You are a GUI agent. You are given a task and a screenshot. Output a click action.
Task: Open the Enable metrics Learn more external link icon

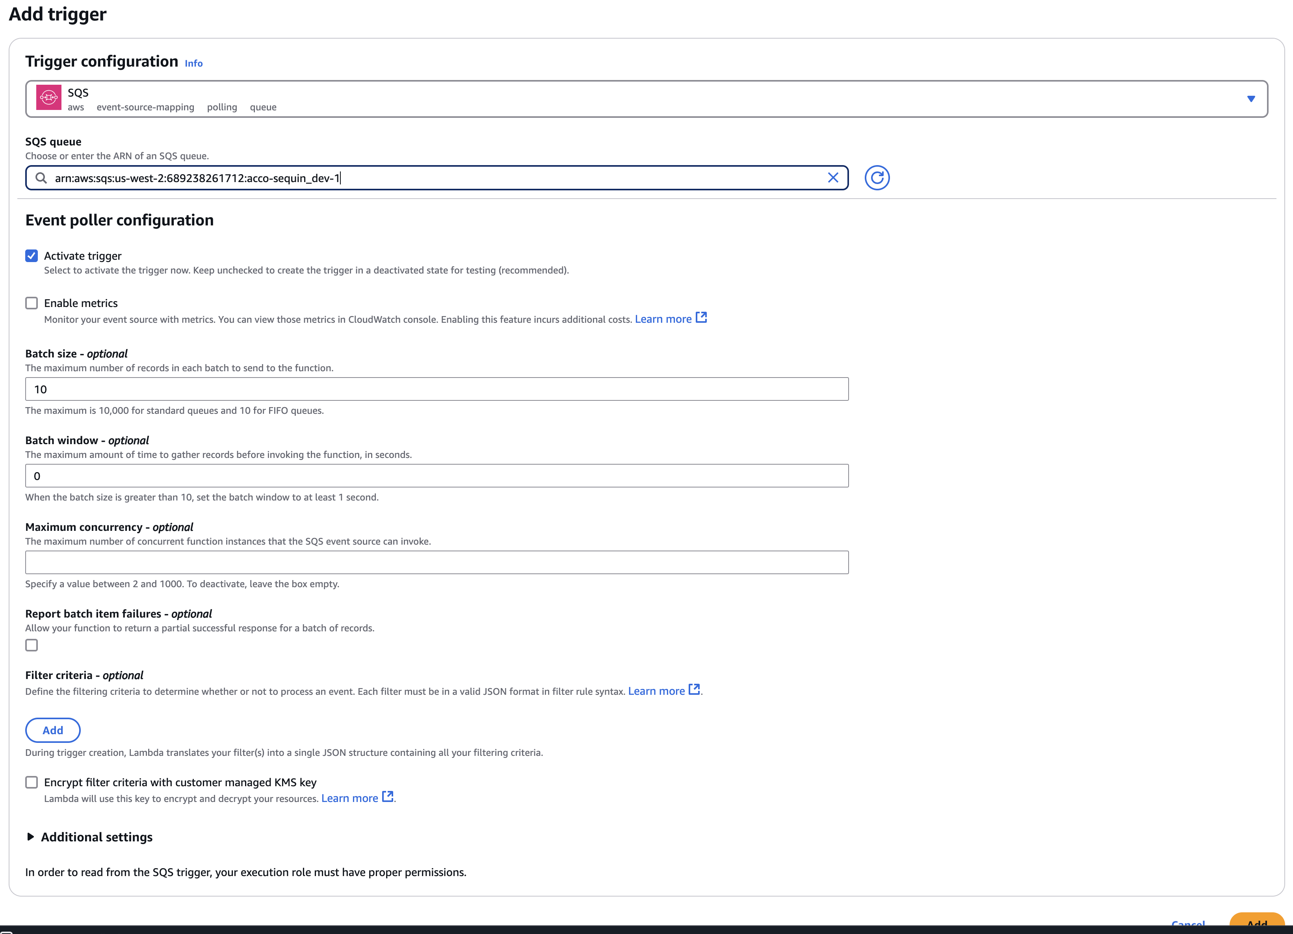click(x=701, y=317)
